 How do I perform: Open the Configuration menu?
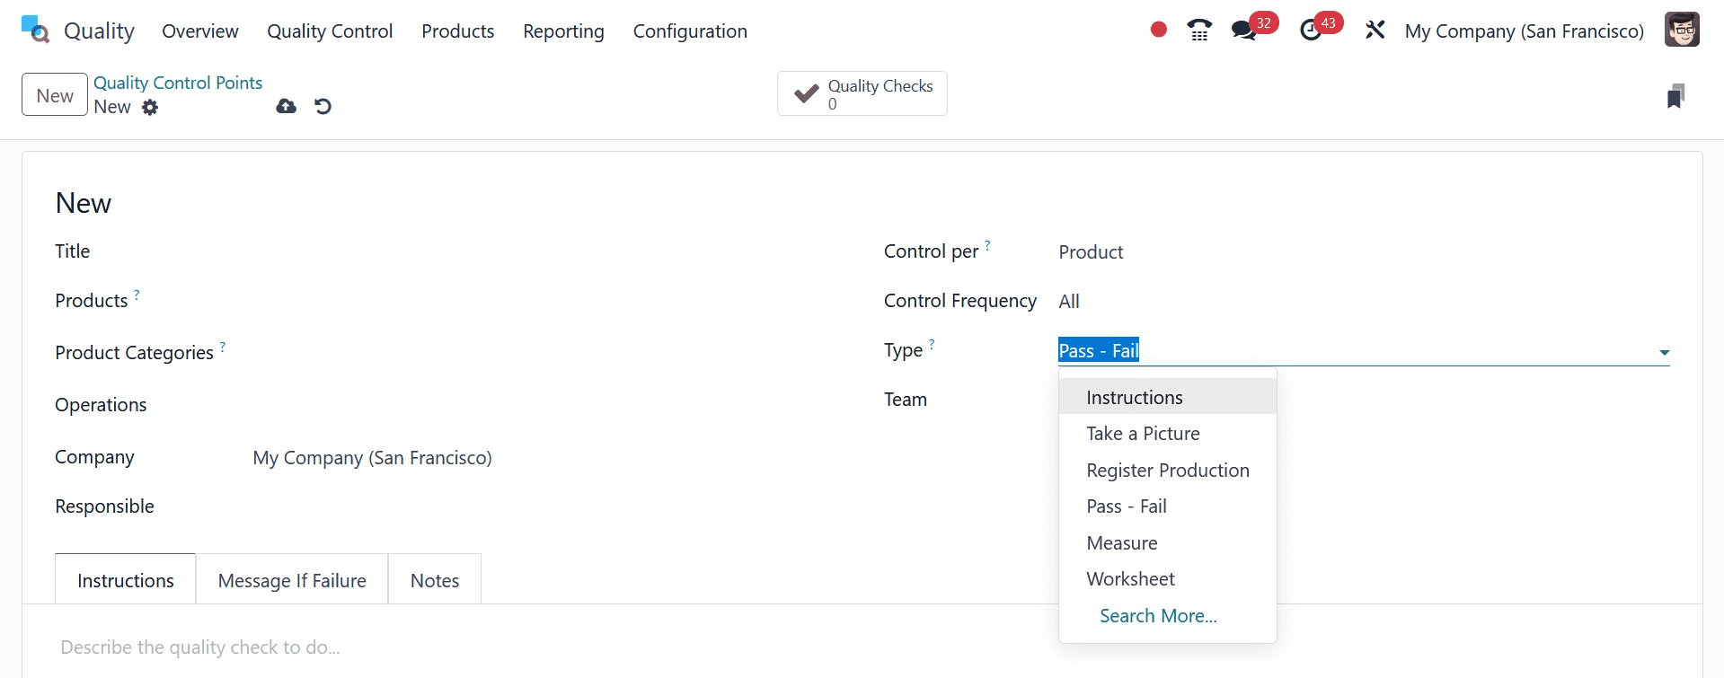689,31
